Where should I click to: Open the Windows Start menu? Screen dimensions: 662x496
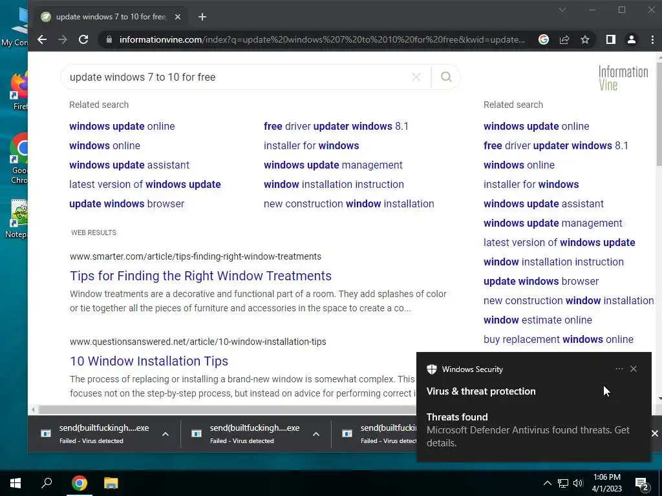click(x=16, y=483)
